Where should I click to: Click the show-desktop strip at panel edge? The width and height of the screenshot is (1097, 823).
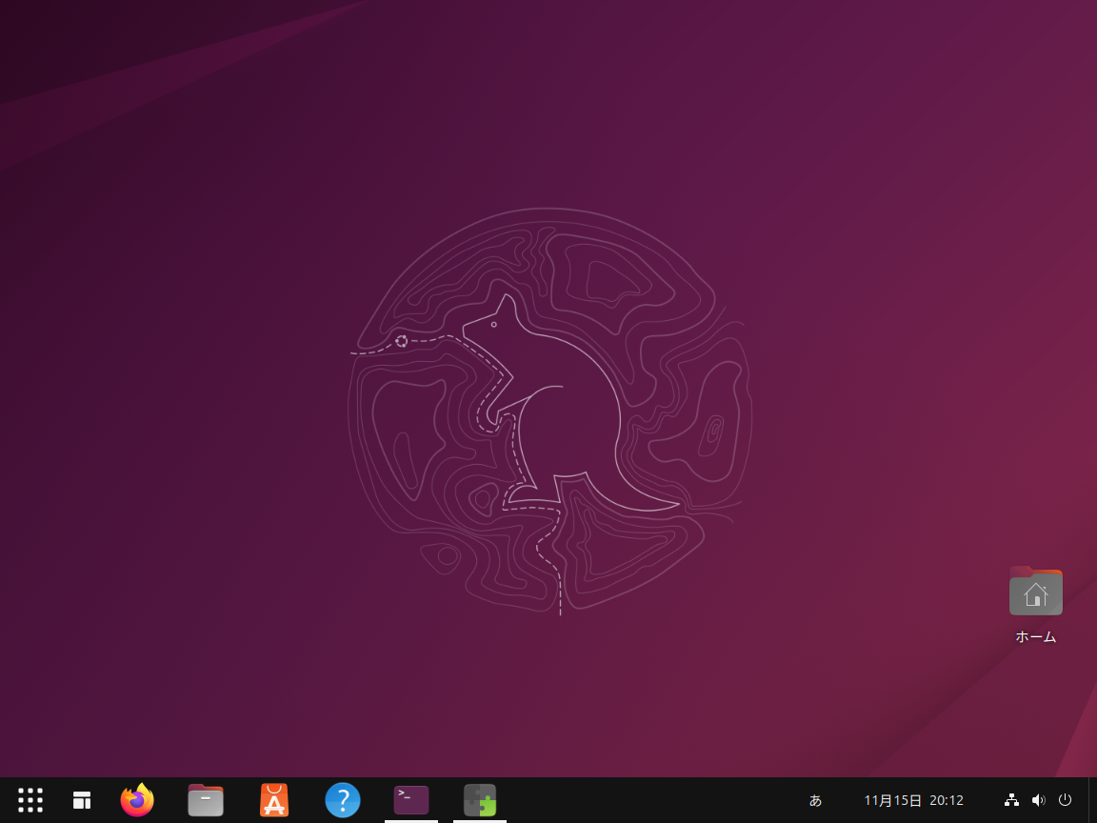coord(1092,800)
